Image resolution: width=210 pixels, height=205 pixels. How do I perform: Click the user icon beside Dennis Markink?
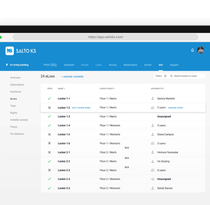click(x=152, y=99)
